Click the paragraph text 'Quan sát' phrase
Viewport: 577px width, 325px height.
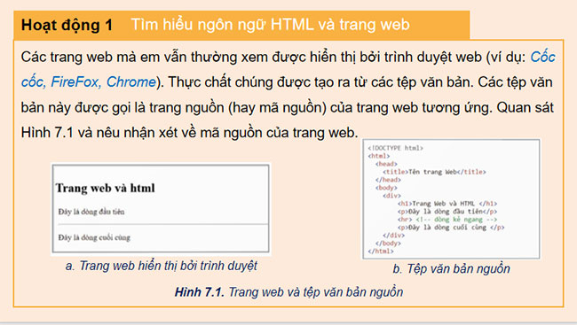click(x=526, y=108)
